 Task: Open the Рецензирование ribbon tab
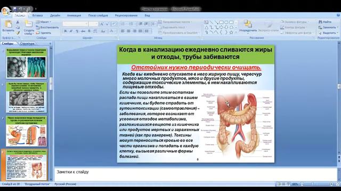click(126, 15)
